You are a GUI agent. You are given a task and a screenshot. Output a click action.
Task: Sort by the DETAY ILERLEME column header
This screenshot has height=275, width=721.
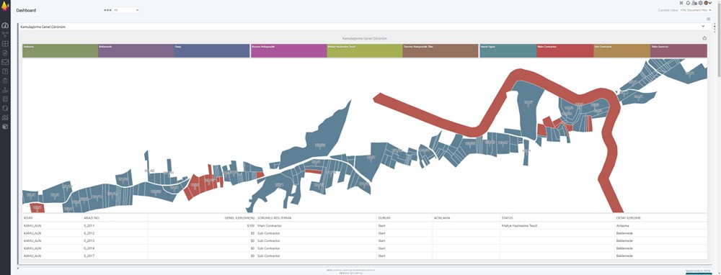[x=660, y=218]
